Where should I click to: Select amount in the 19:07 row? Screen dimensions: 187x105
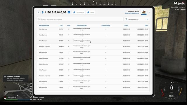pos(126,87)
